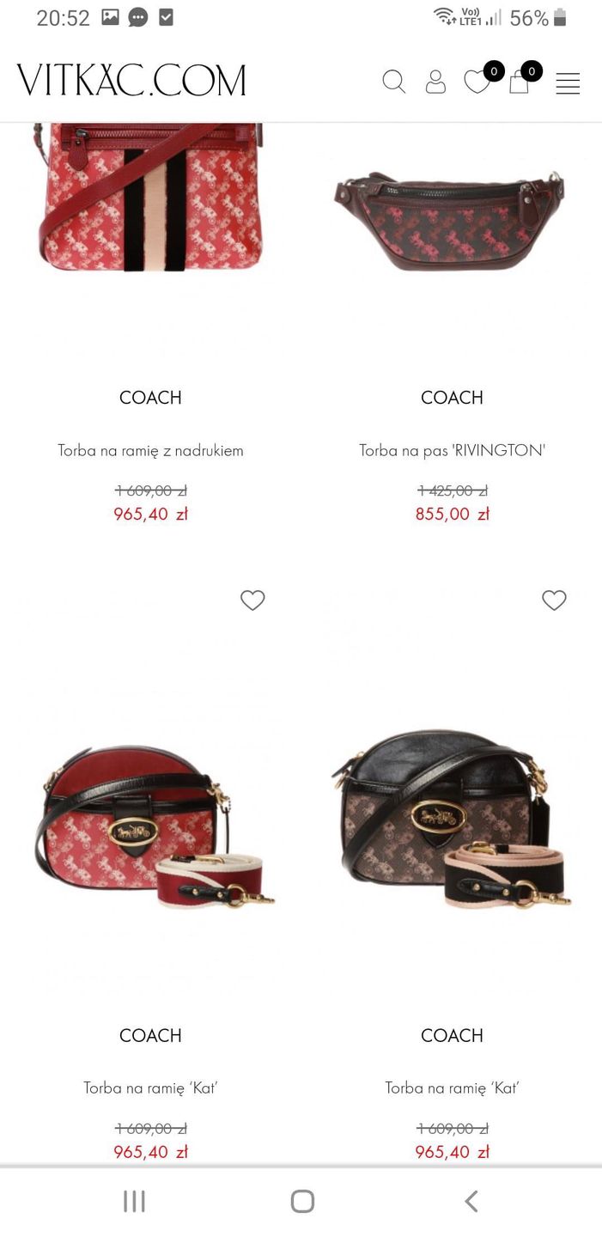
Task: Tap Android home navigation button
Action: click(x=302, y=1201)
